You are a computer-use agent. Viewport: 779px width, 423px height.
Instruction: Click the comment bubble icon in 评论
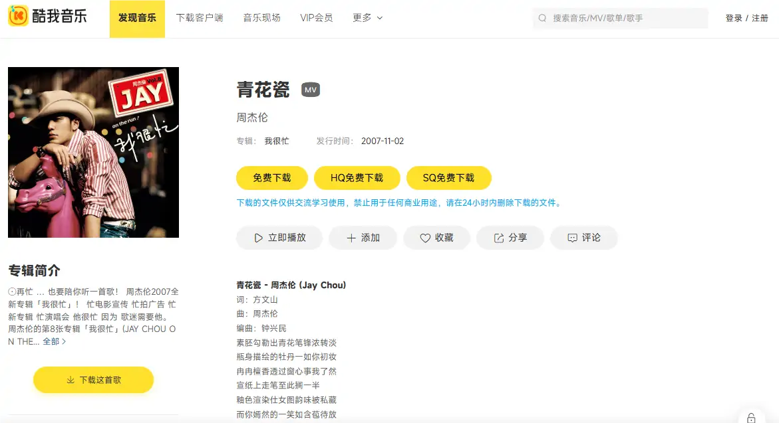coord(572,238)
